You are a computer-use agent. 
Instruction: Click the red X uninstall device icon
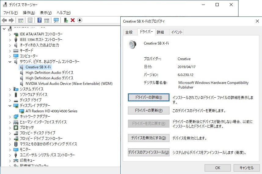[x=73, y=20]
